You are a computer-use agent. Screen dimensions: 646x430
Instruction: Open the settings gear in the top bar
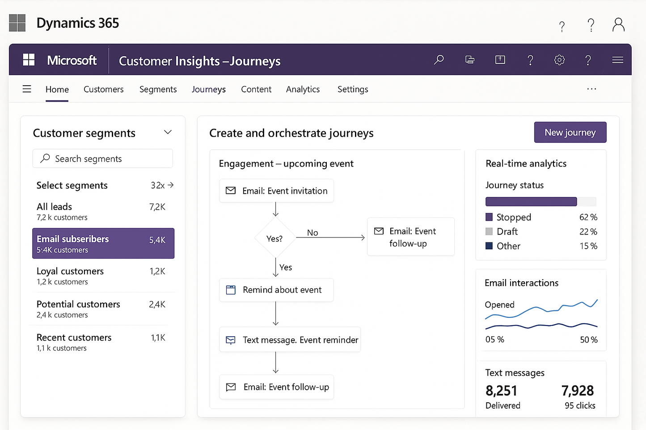(x=559, y=59)
